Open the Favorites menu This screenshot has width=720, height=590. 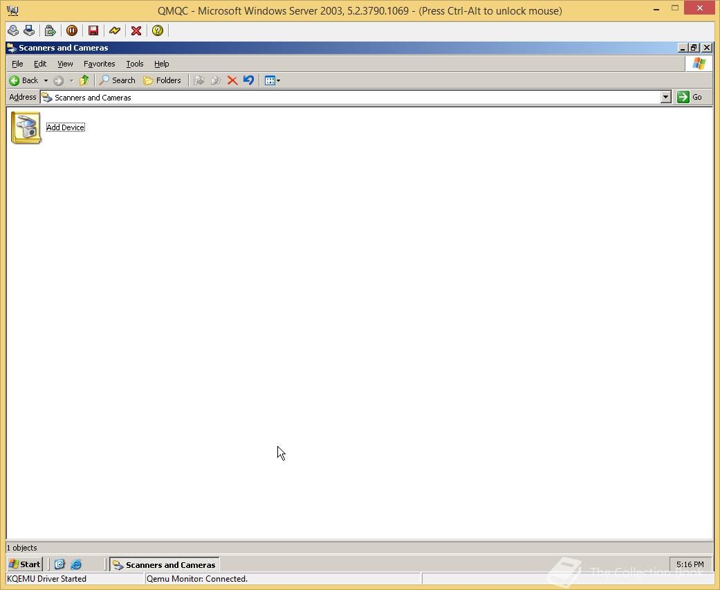coord(99,64)
